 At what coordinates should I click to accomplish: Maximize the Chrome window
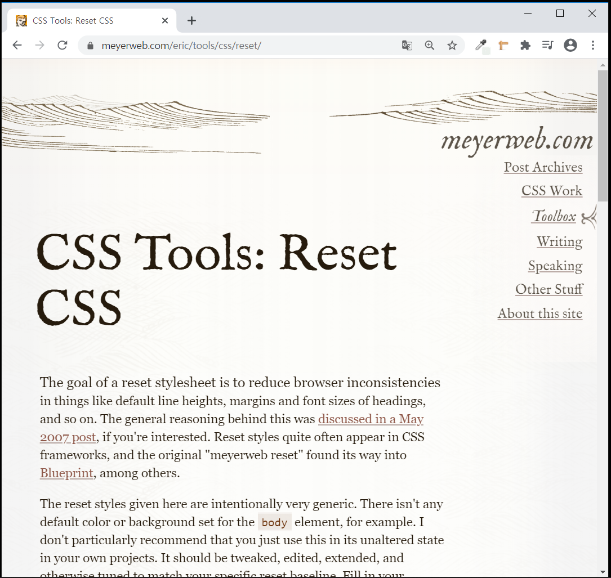[560, 14]
